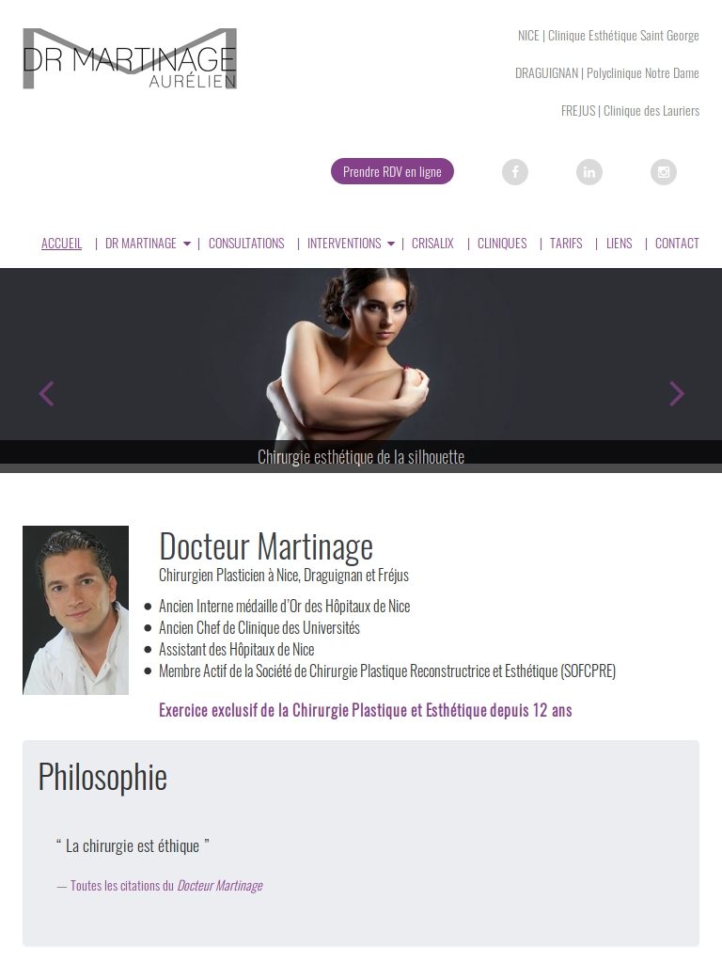
Task: Open the LIENS menu item
Action: pos(619,244)
